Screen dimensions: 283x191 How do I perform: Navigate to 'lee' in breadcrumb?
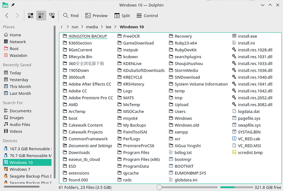tap(108, 27)
